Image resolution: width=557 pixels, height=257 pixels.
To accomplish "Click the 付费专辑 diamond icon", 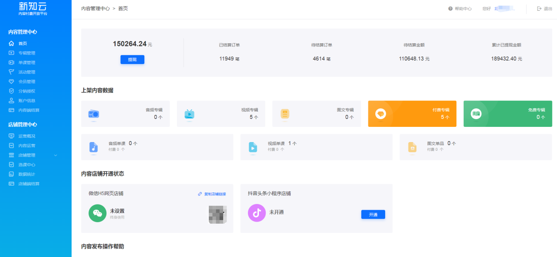I will (x=381, y=114).
